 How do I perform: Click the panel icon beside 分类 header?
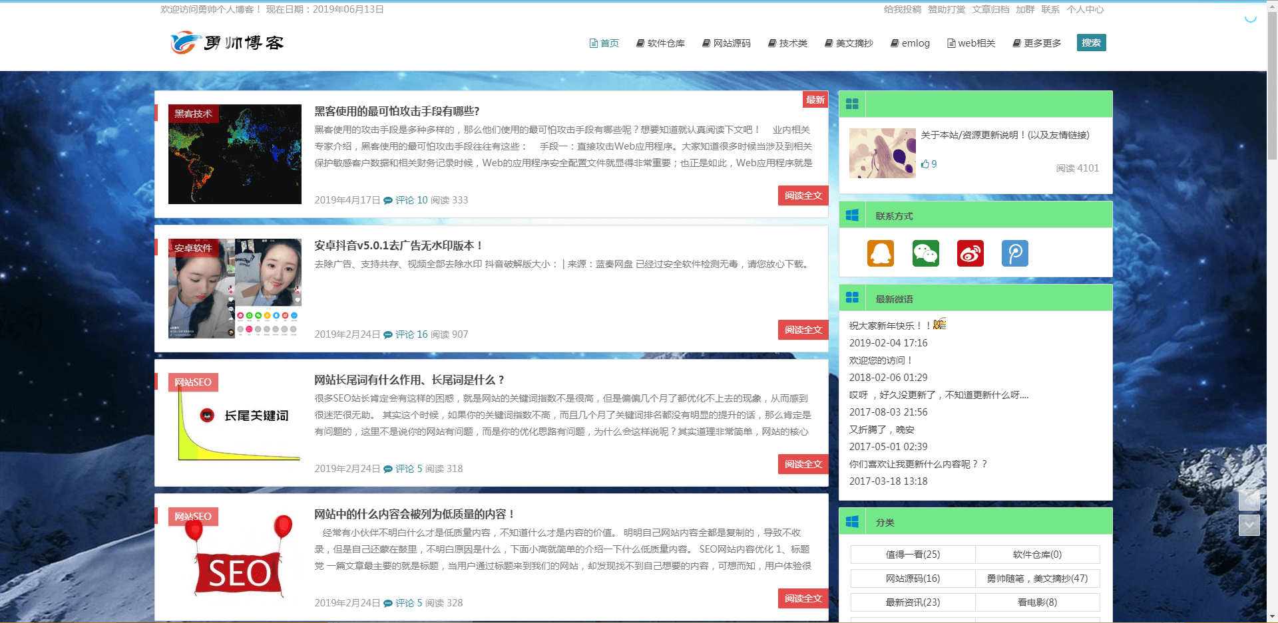click(x=852, y=521)
